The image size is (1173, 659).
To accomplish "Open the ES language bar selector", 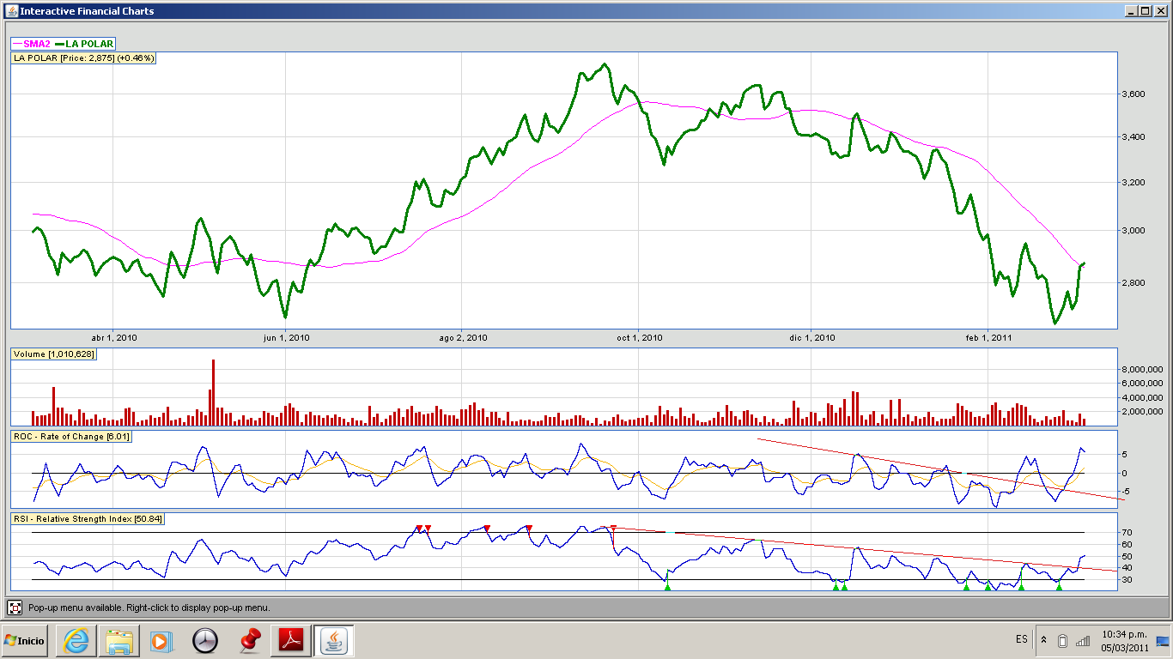I will click(x=1021, y=640).
